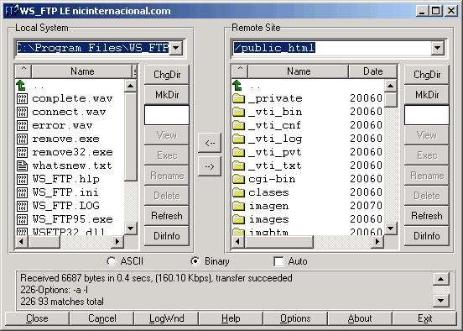Screen dimensions: 463x331
Task: Click remote Refresh button
Action: (x=427, y=216)
